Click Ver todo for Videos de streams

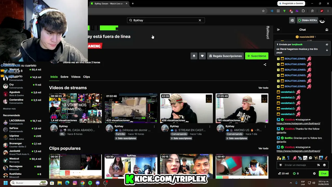pos(263,88)
